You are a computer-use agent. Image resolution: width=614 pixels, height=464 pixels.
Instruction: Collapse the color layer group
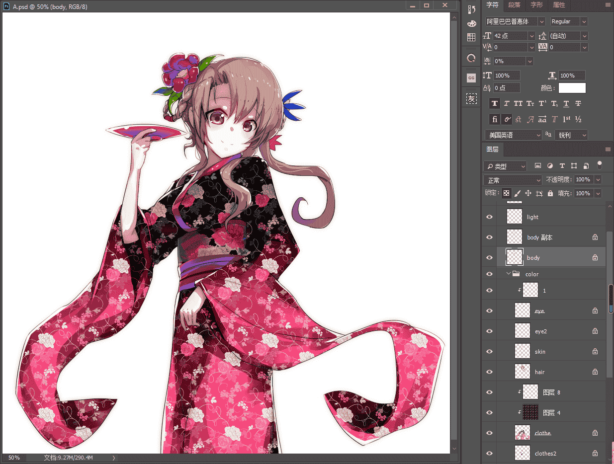pyautogui.click(x=509, y=274)
